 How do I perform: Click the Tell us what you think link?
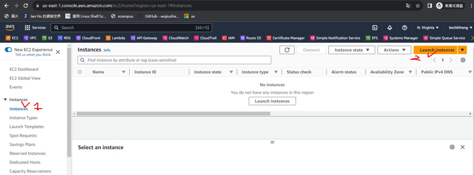(x=33, y=55)
